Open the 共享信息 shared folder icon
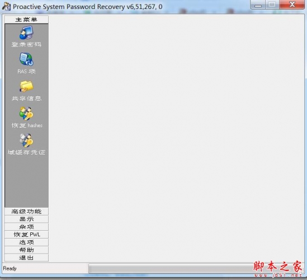The width and height of the screenshot is (307, 280). point(26,86)
